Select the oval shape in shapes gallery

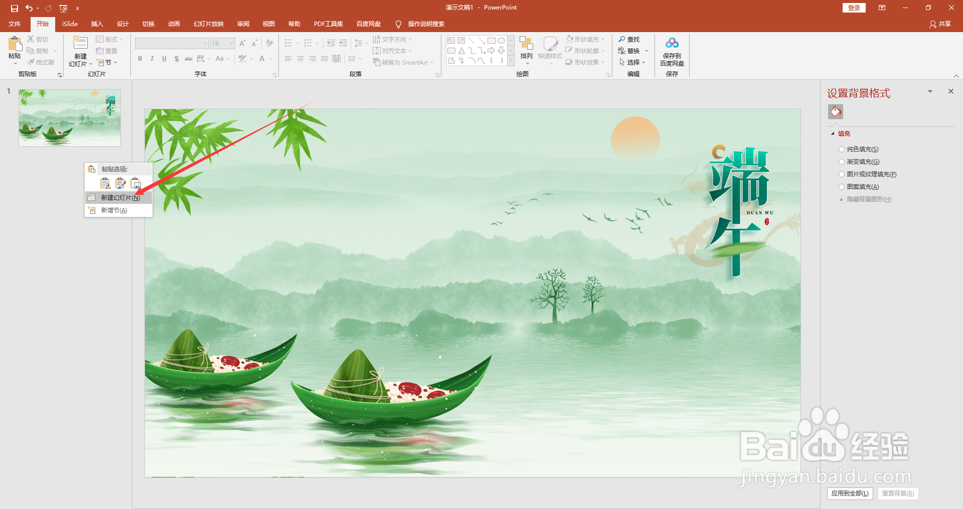tap(501, 41)
